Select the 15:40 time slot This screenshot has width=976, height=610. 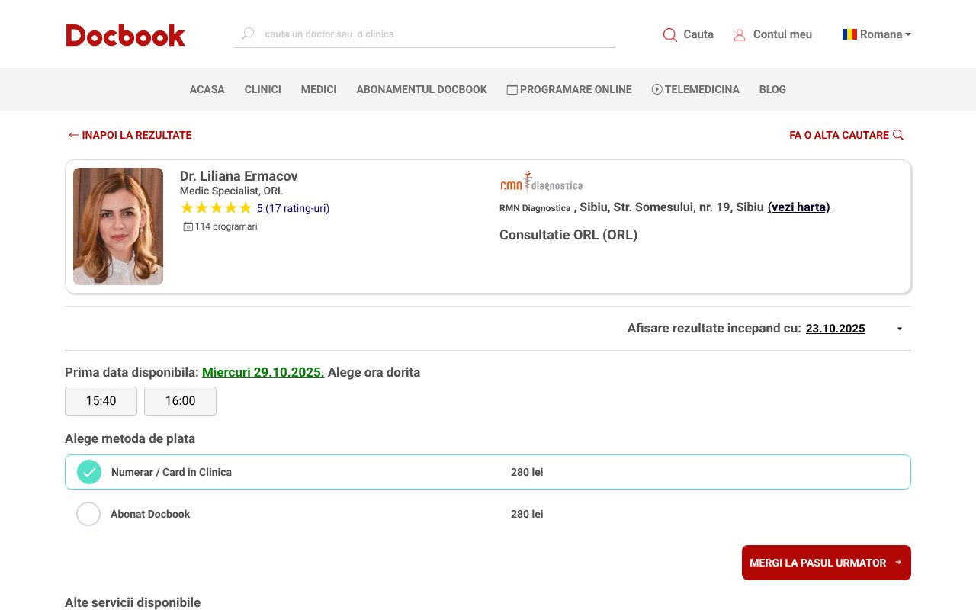pos(101,400)
